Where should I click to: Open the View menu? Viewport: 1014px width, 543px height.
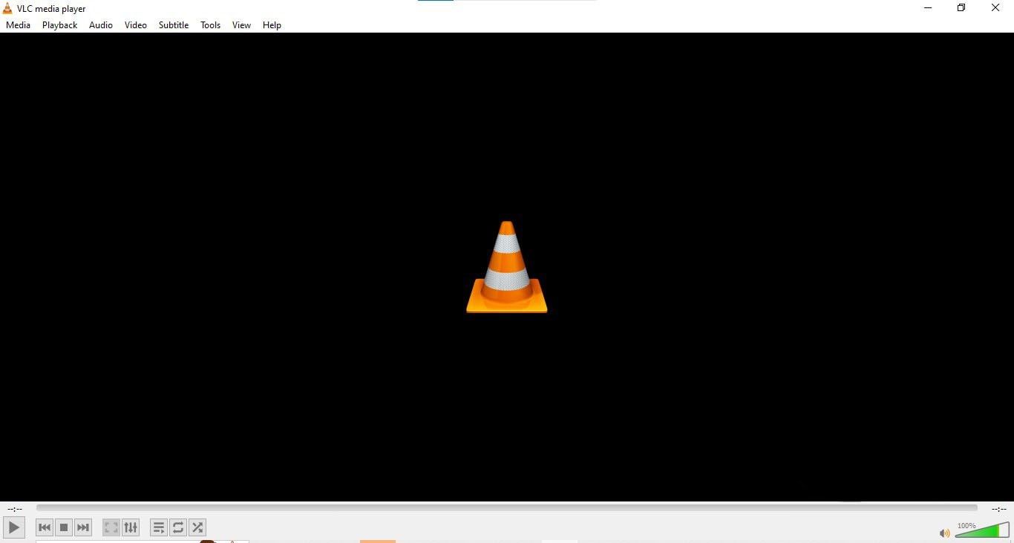pos(242,25)
